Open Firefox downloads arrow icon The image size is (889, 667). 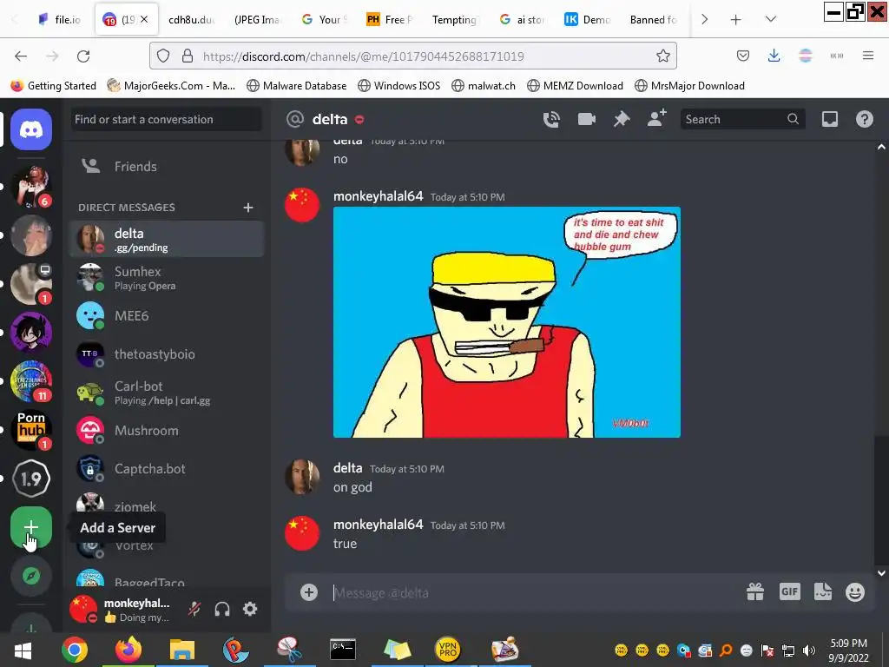click(774, 56)
